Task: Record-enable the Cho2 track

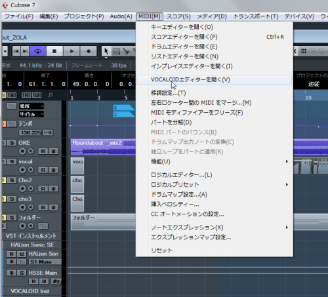Action: tap(22, 189)
